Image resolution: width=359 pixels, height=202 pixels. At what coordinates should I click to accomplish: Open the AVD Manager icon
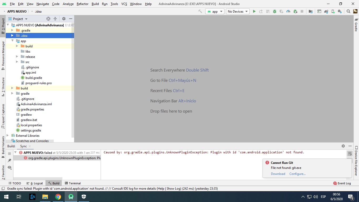pyautogui.click(x=333, y=11)
